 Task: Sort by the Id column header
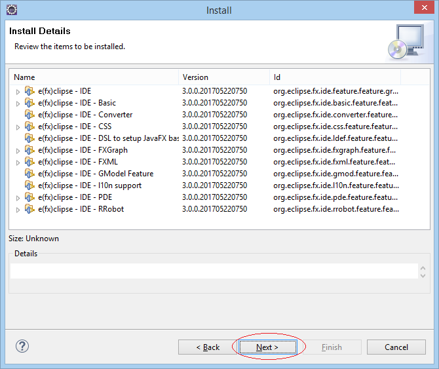335,77
